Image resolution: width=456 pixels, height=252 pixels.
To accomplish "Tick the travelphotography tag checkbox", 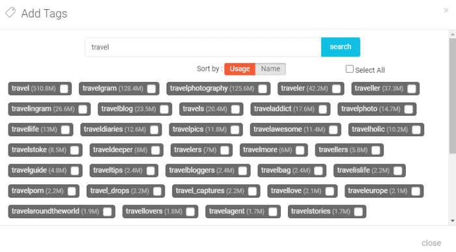I will [263, 89].
